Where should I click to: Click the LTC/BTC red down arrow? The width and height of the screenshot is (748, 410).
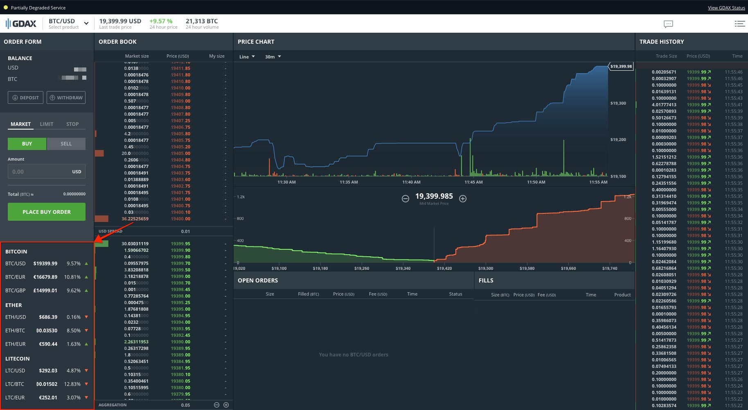point(86,384)
